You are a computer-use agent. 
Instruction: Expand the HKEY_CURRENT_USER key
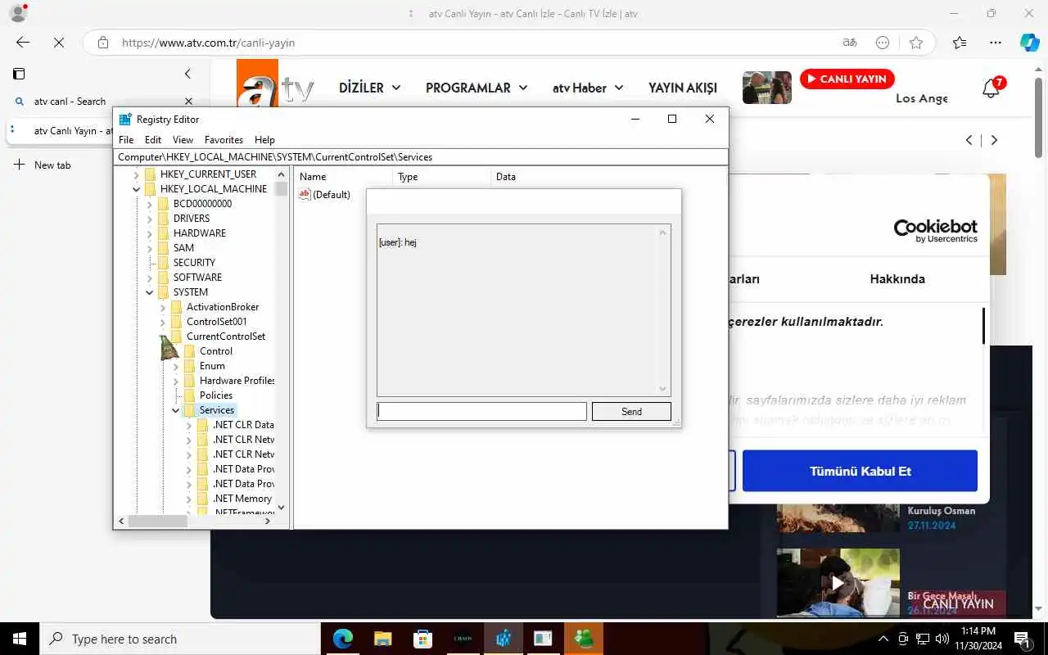tap(137, 174)
